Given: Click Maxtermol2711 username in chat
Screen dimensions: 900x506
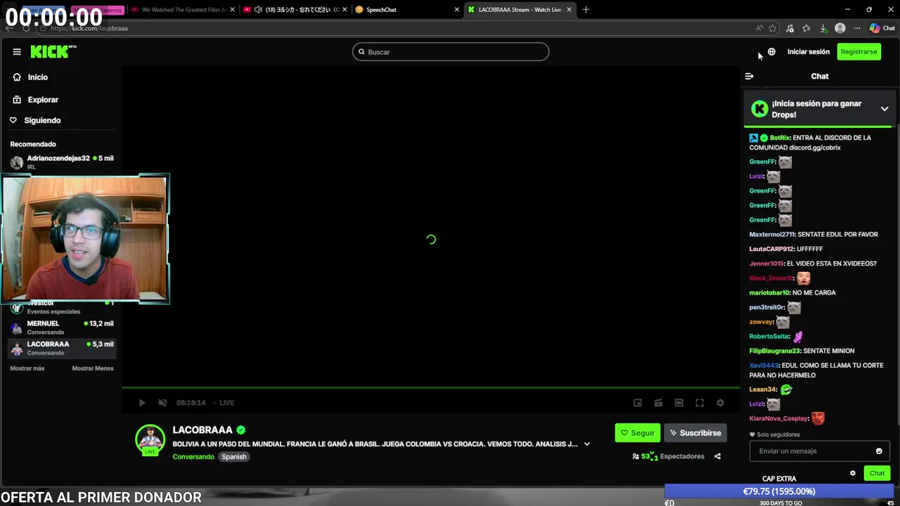Looking at the screenshot, I should [772, 234].
